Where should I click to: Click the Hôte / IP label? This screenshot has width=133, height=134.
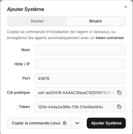click(22, 64)
